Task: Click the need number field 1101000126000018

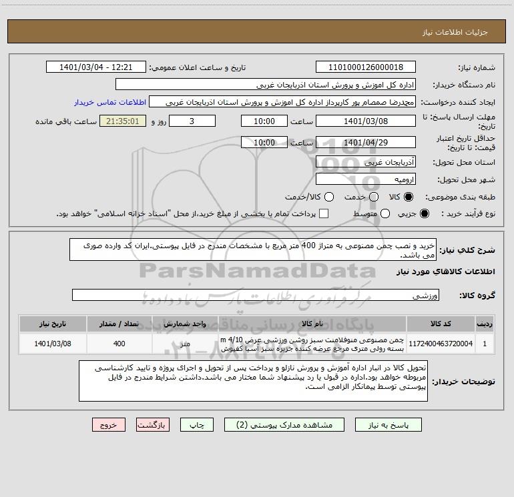Action: click(366, 67)
